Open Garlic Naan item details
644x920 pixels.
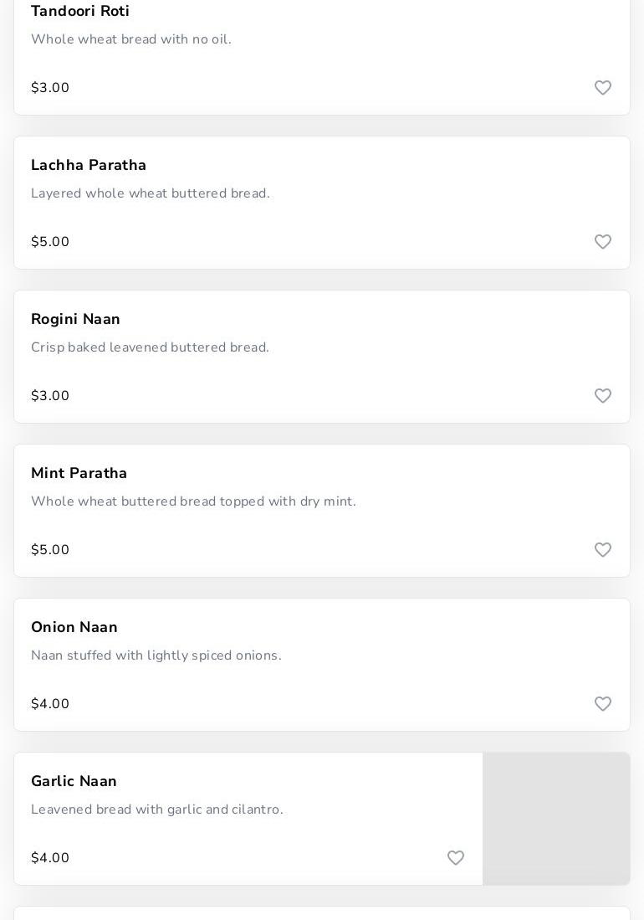tap(74, 782)
